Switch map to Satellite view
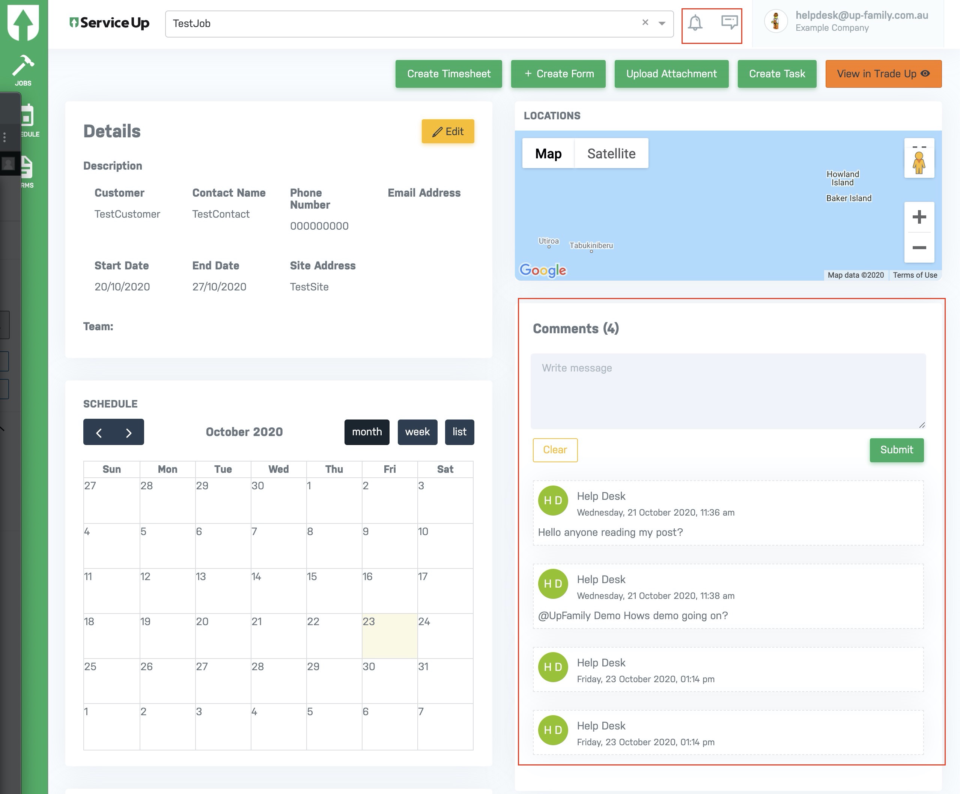This screenshot has height=794, width=960. point(611,153)
